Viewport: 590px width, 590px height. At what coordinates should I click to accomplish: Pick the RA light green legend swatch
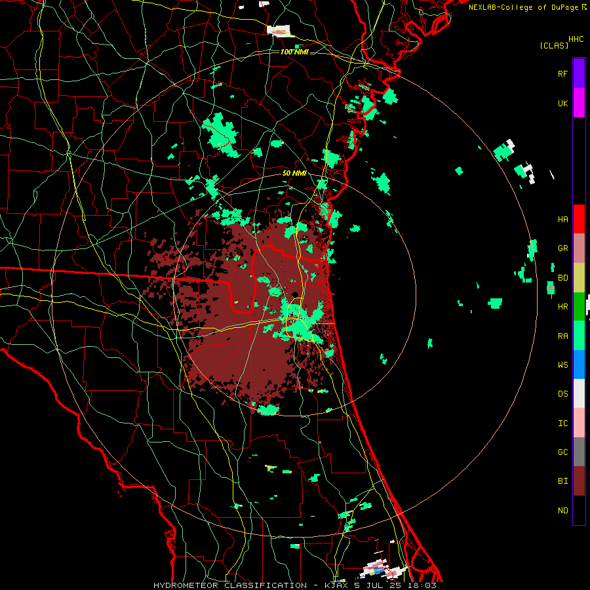point(579,336)
